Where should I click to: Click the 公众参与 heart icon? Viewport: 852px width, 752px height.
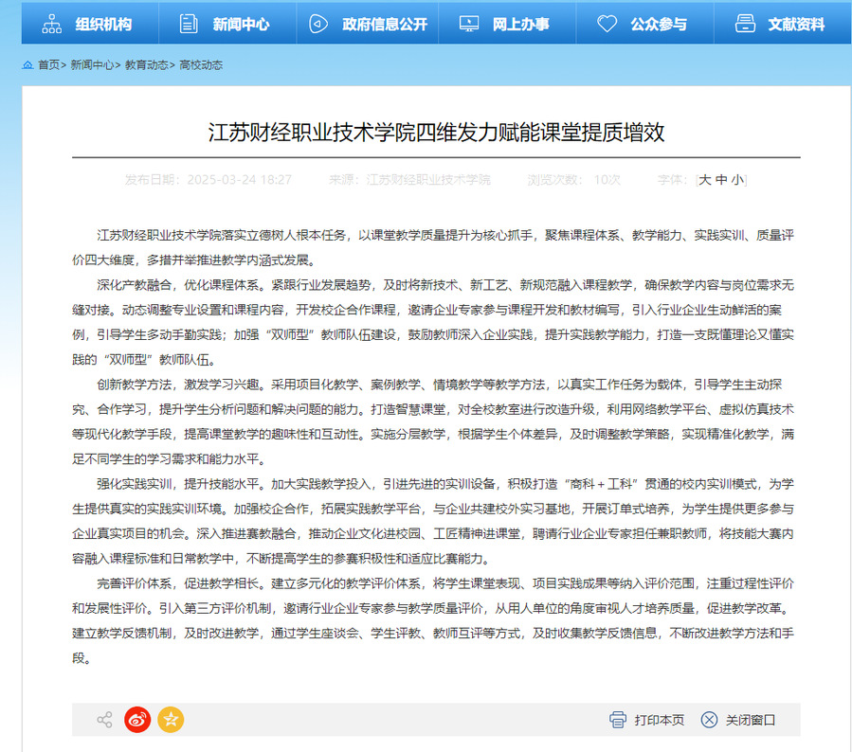pyautogui.click(x=607, y=24)
